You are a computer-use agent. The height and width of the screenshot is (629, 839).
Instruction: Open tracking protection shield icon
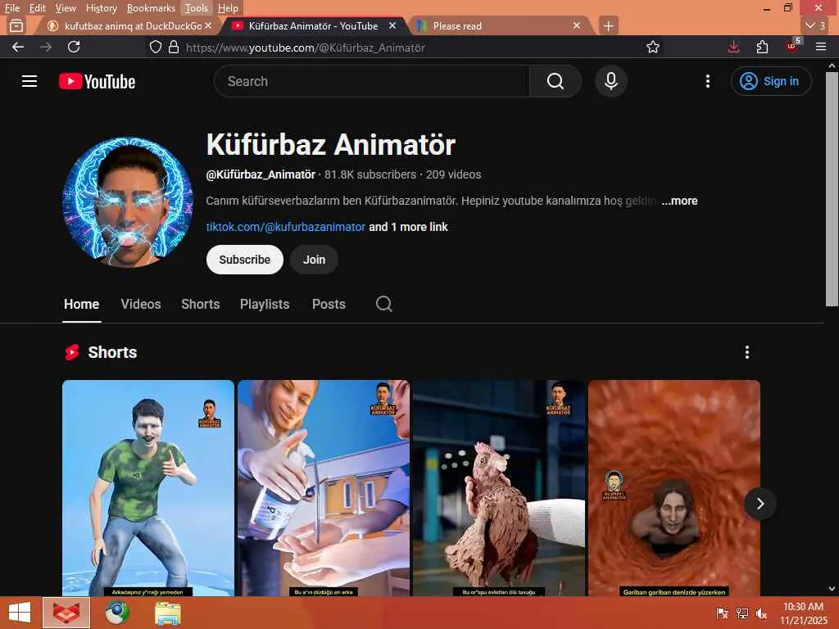[155, 47]
